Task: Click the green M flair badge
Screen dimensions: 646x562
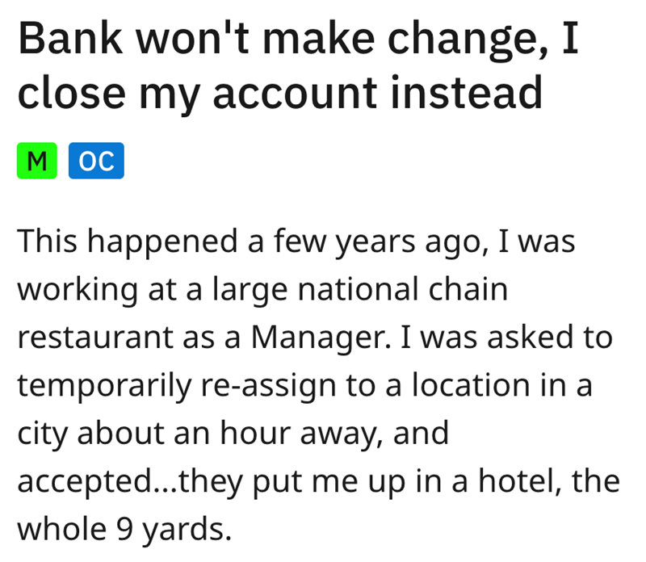Action: point(36,161)
